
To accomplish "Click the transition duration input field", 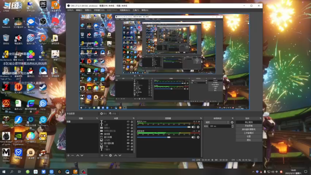I will pyautogui.click(x=220, y=126).
